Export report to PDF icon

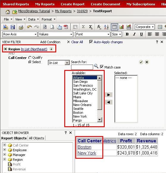(66, 27)
